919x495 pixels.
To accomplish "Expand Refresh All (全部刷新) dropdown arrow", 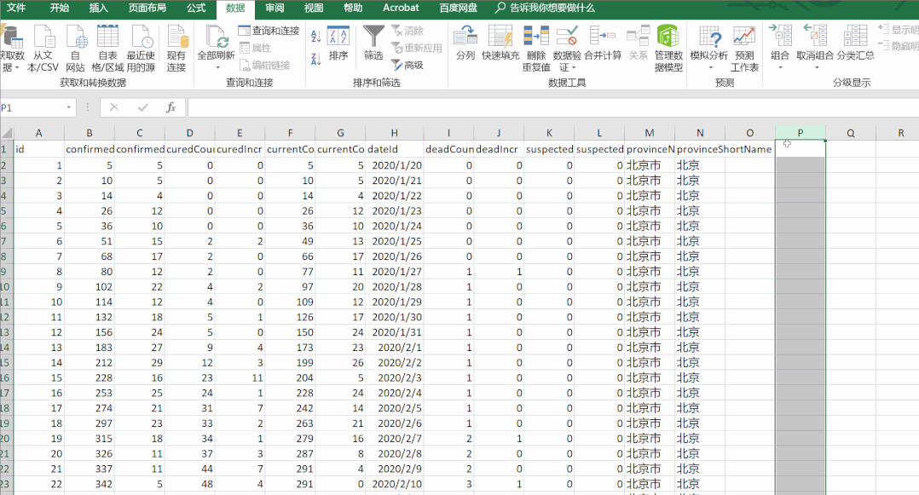I will (217, 68).
